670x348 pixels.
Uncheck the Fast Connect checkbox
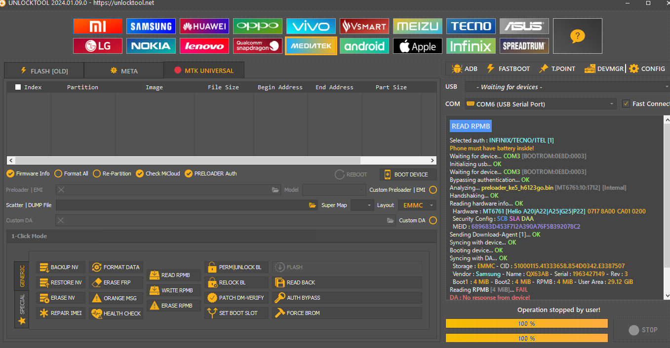click(626, 104)
